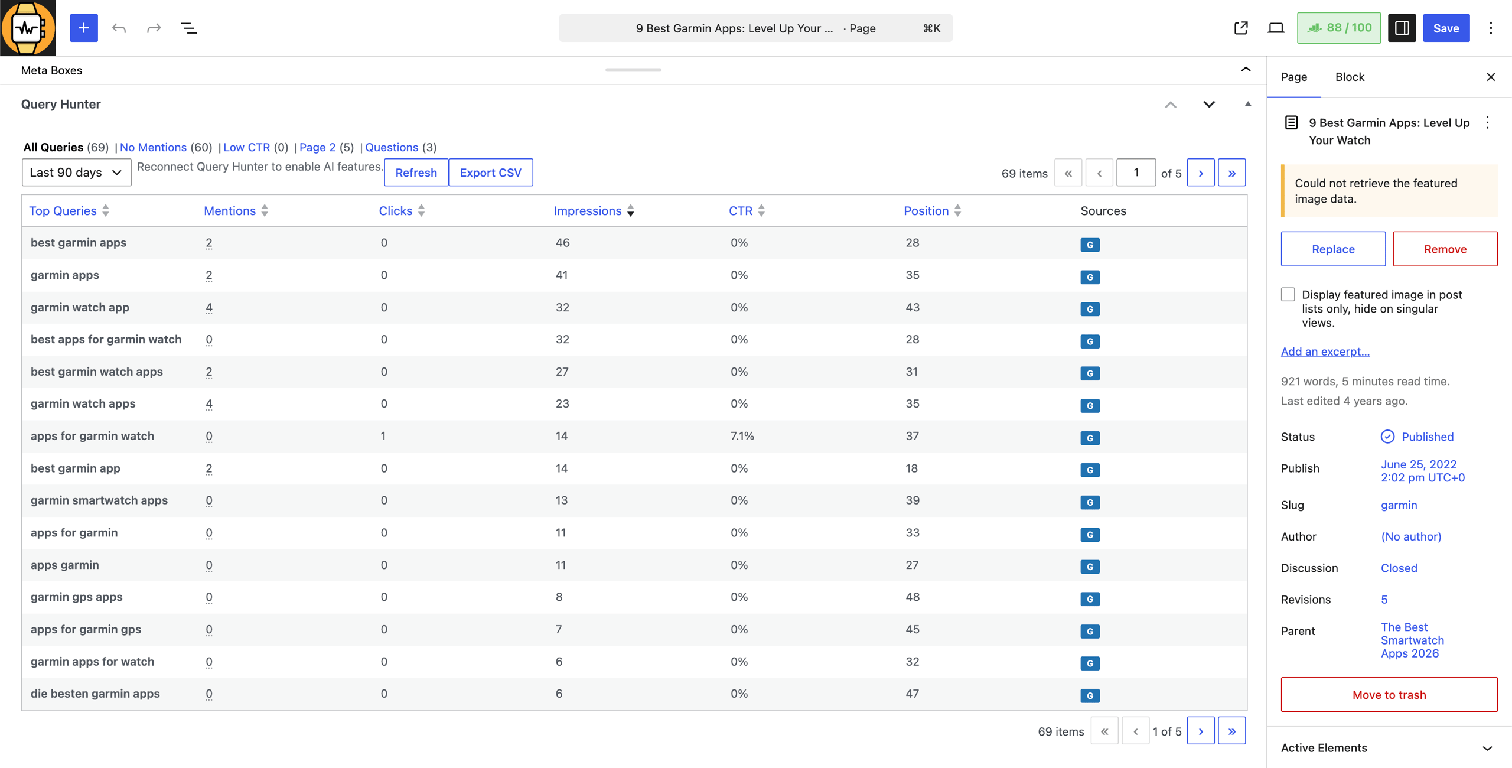Toggle the settings sidebar panel
1512x768 pixels.
pyautogui.click(x=1402, y=28)
